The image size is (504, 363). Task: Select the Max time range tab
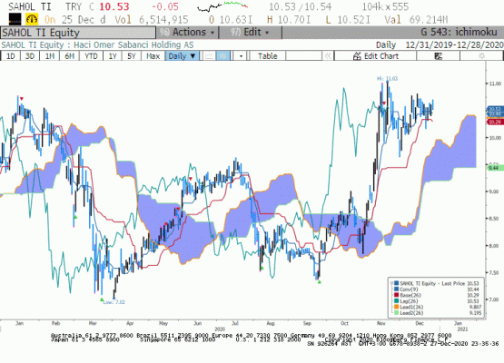pyautogui.click(x=153, y=56)
